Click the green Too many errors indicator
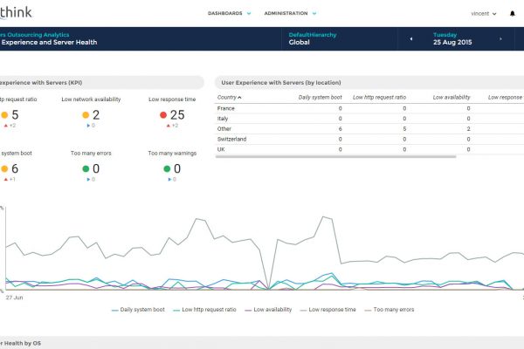Image resolution: width=524 pixels, height=349 pixels. (x=86, y=168)
